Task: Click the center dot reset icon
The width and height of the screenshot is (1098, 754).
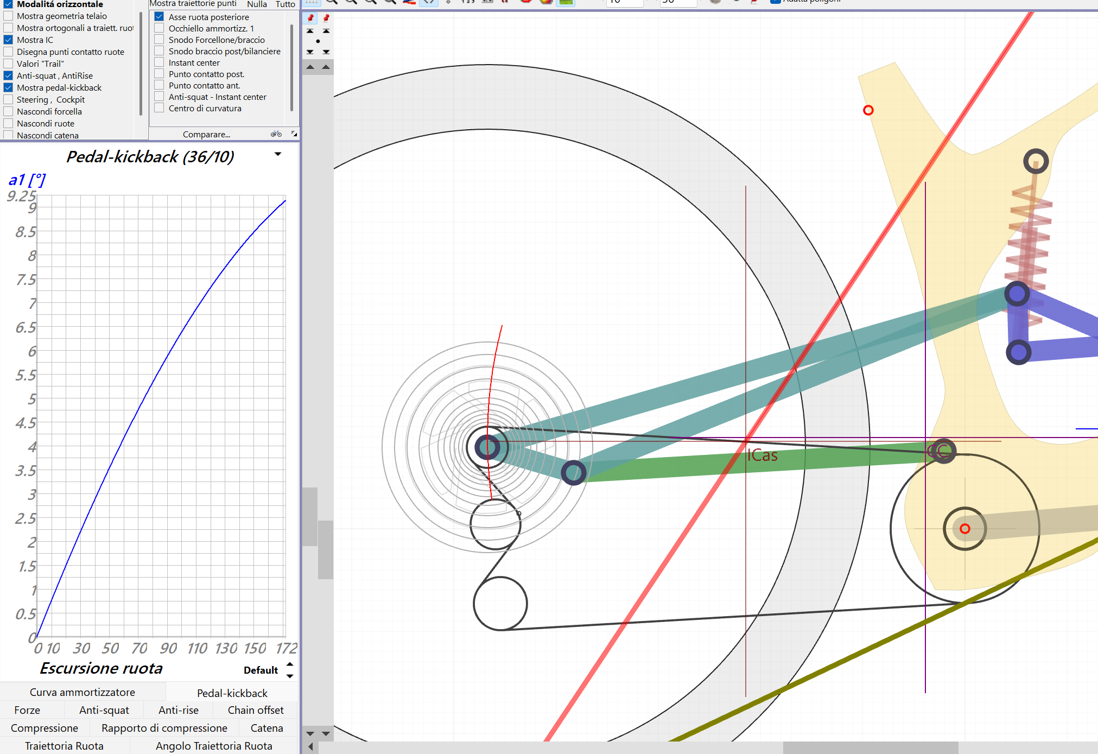Action: click(x=318, y=41)
